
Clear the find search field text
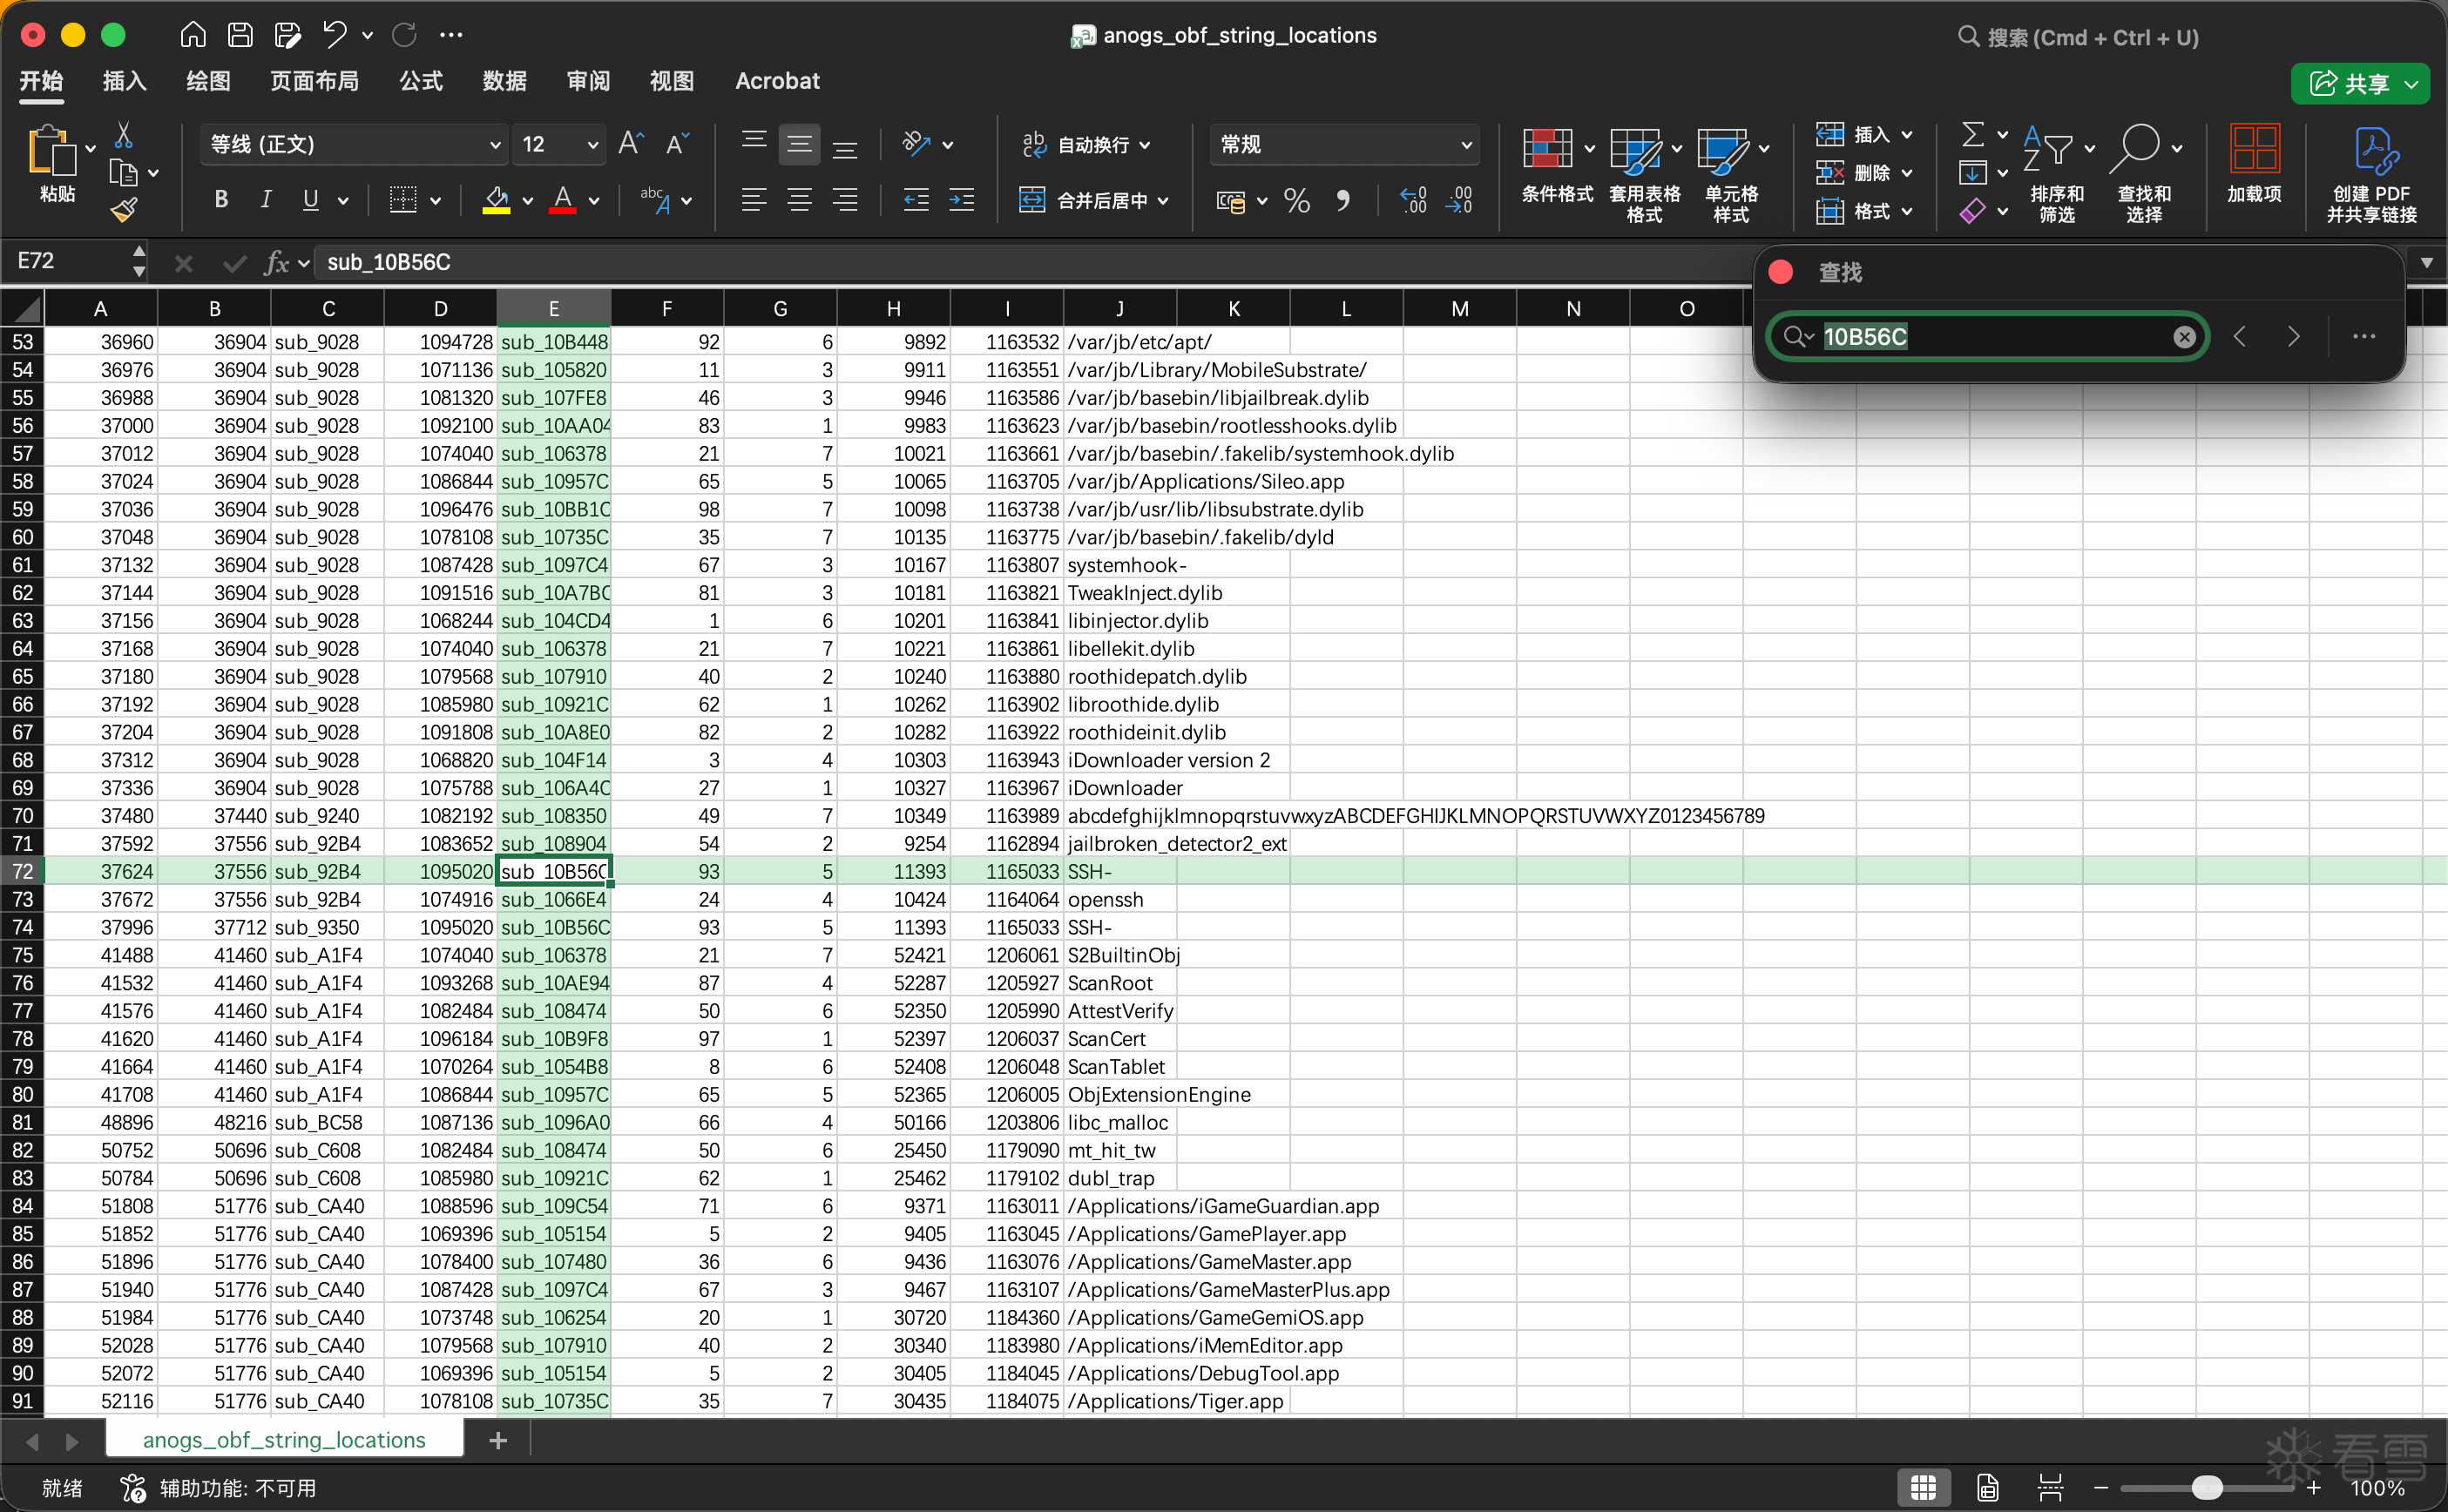tap(2184, 337)
